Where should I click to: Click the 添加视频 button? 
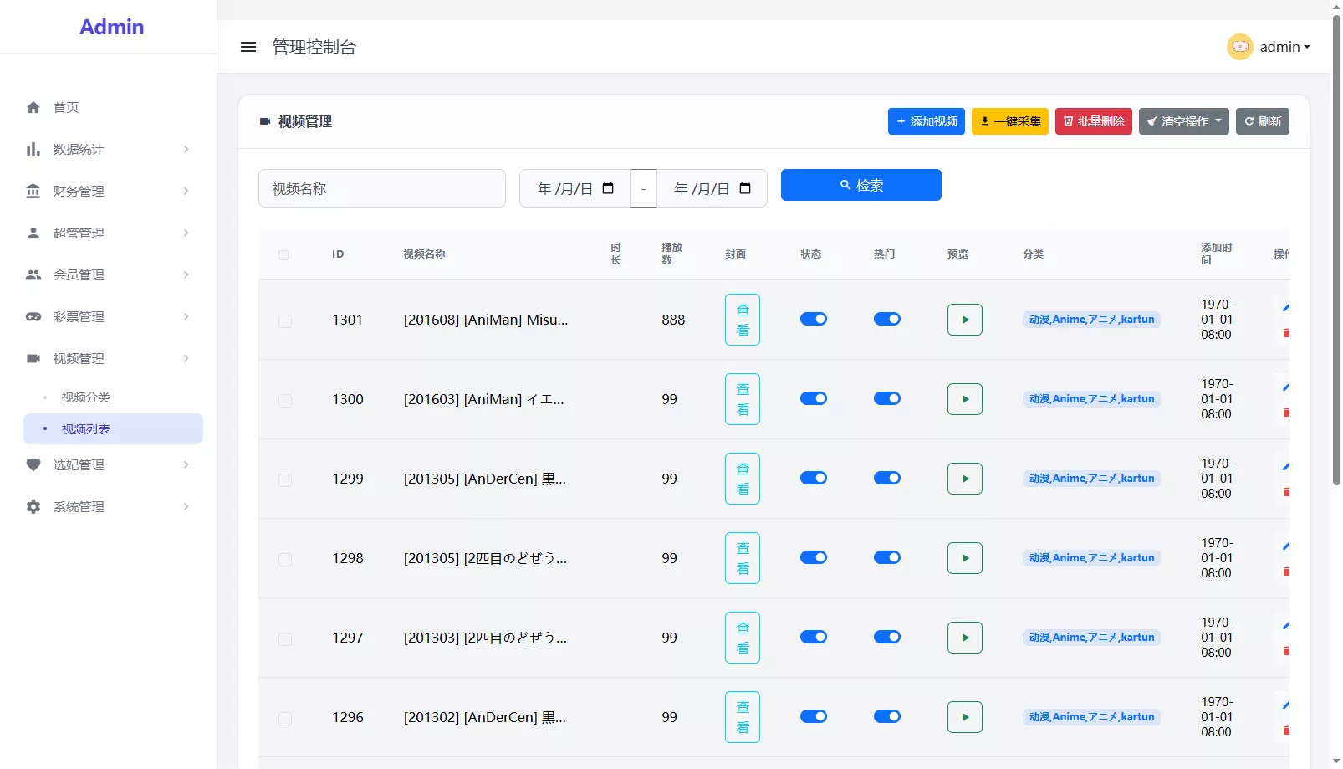pos(926,121)
